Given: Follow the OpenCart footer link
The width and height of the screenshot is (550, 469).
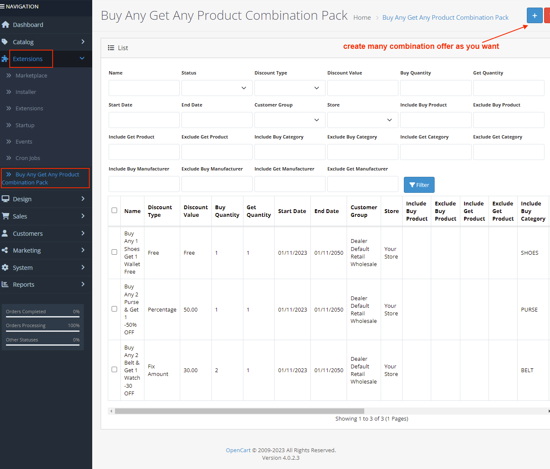Looking at the screenshot, I should [238, 450].
